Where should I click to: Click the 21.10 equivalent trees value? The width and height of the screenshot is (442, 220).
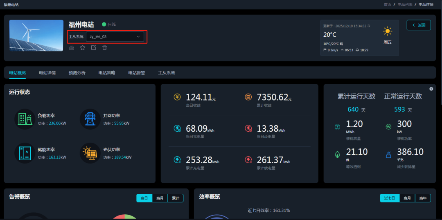pos(357,152)
